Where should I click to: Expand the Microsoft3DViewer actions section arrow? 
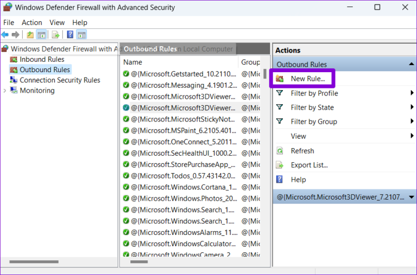pos(411,197)
